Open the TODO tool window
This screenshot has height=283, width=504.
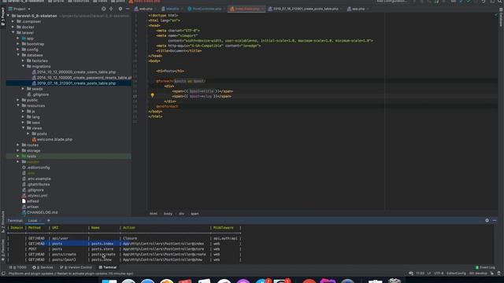click(x=18, y=267)
